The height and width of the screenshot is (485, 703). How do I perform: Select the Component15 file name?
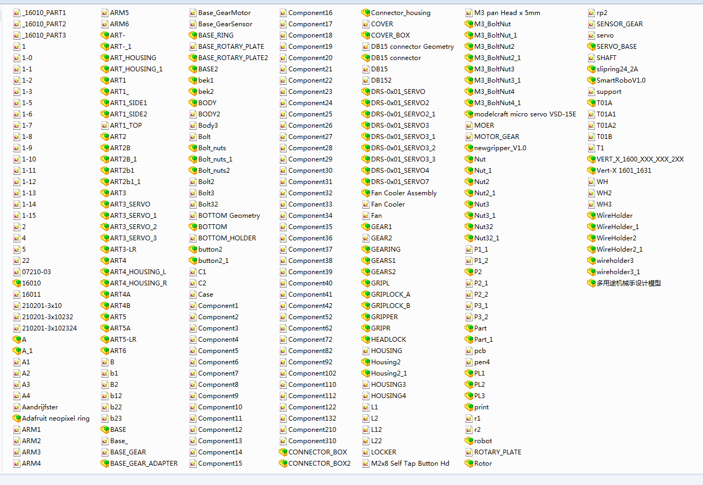220,464
